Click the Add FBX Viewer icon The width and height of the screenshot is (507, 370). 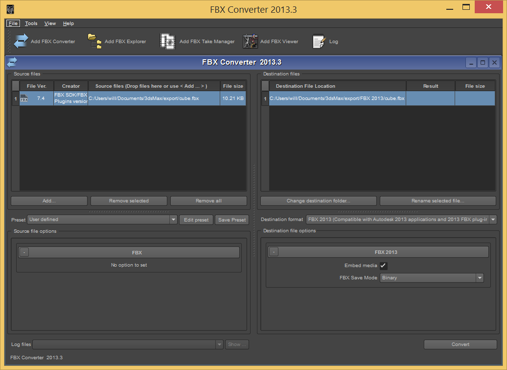pyautogui.click(x=250, y=42)
